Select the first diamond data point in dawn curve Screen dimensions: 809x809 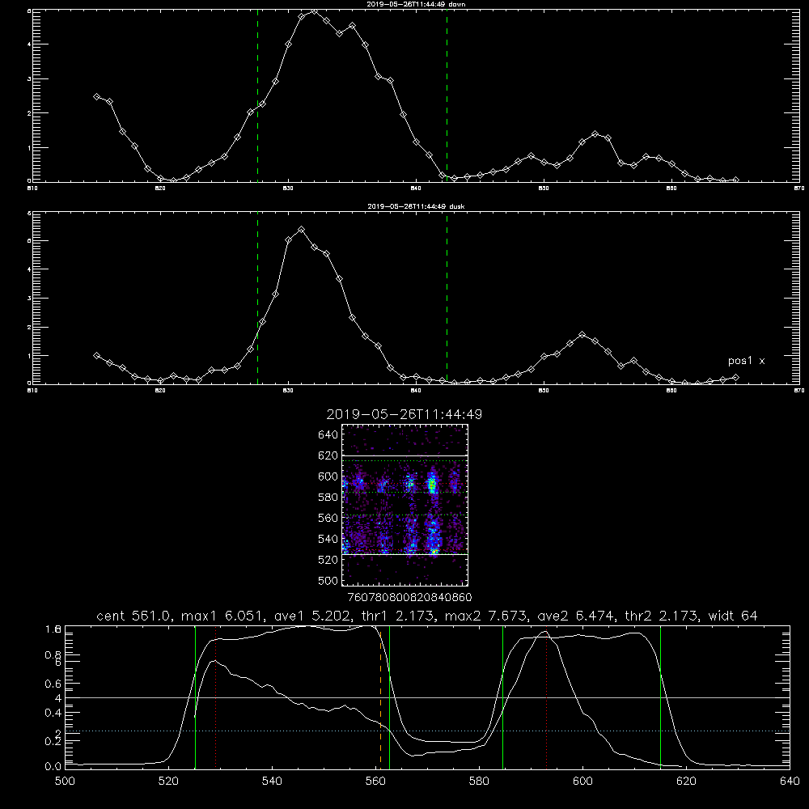(x=96, y=96)
